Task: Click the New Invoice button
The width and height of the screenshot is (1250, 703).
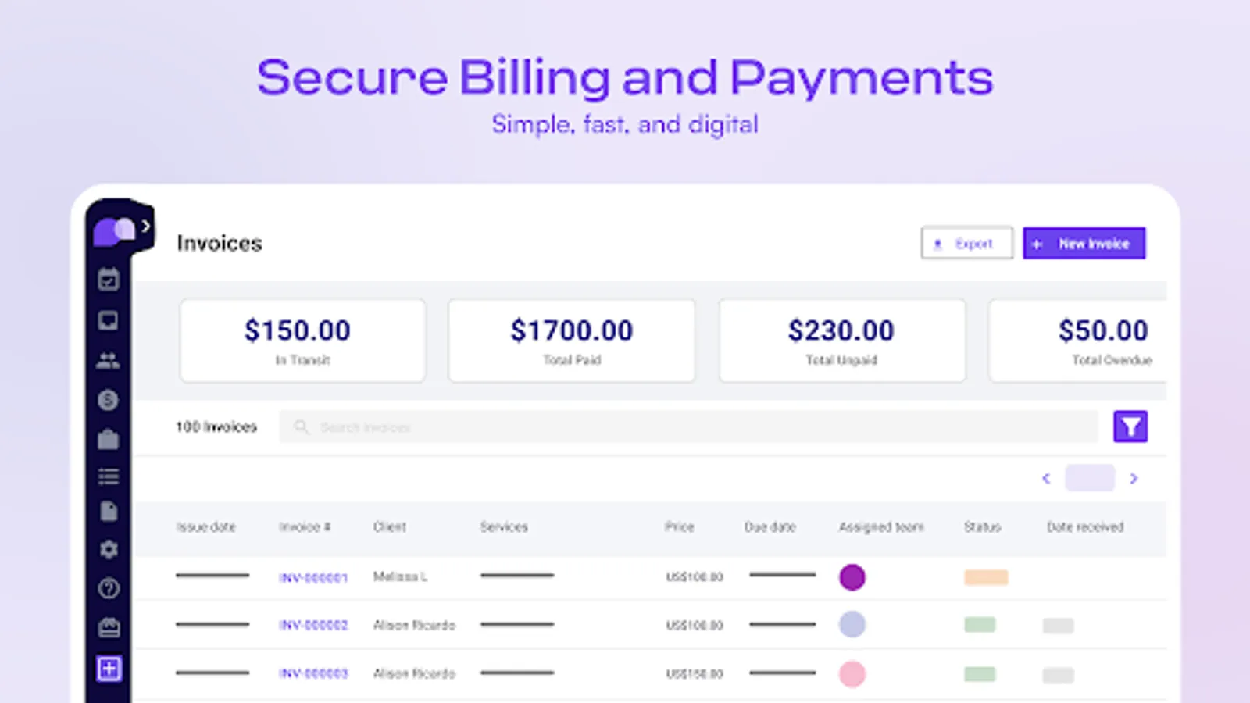Action: click(1084, 244)
